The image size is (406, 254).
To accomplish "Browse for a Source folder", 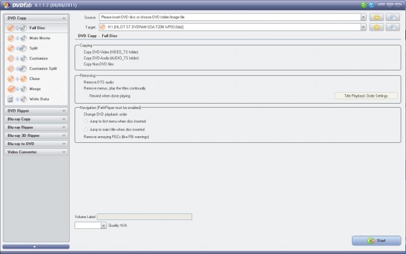I will point(376,17).
